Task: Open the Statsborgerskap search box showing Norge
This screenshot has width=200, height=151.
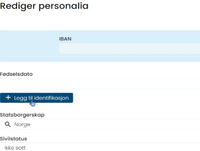Action: [100, 124]
